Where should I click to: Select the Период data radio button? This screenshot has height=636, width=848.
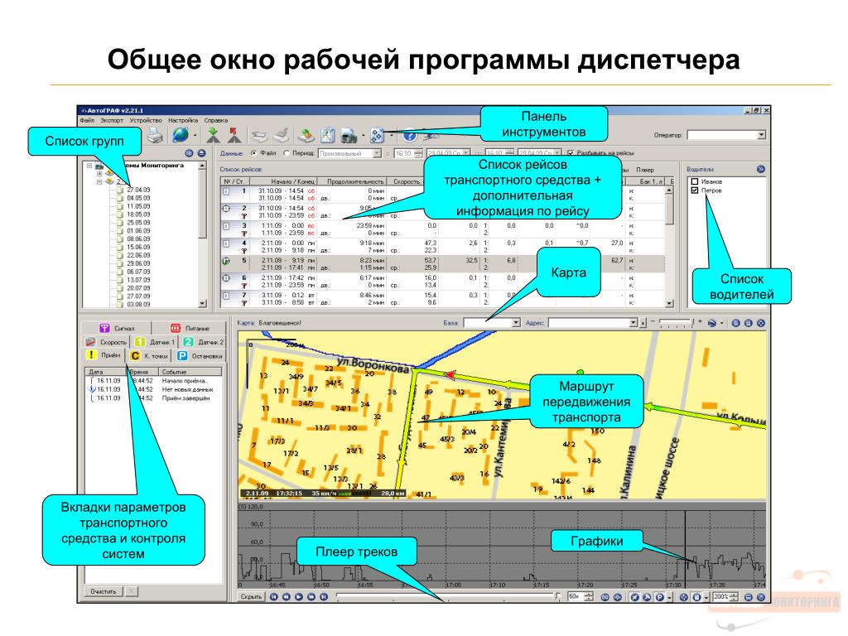[286, 153]
